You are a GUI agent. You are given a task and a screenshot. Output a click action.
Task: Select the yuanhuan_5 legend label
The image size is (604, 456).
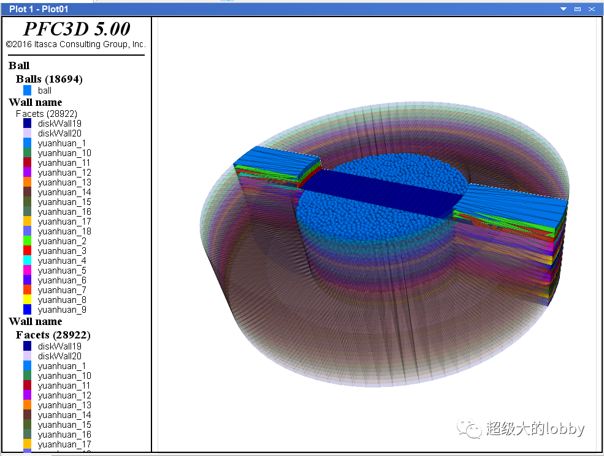pos(62,271)
